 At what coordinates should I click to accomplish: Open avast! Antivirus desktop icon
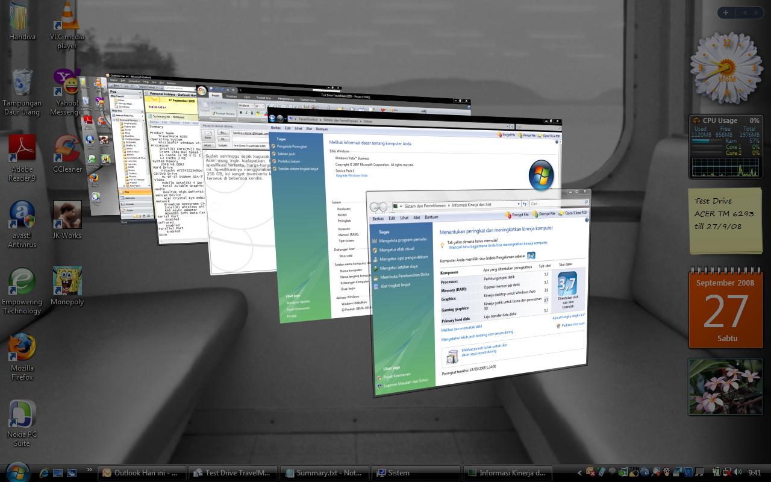tap(22, 217)
